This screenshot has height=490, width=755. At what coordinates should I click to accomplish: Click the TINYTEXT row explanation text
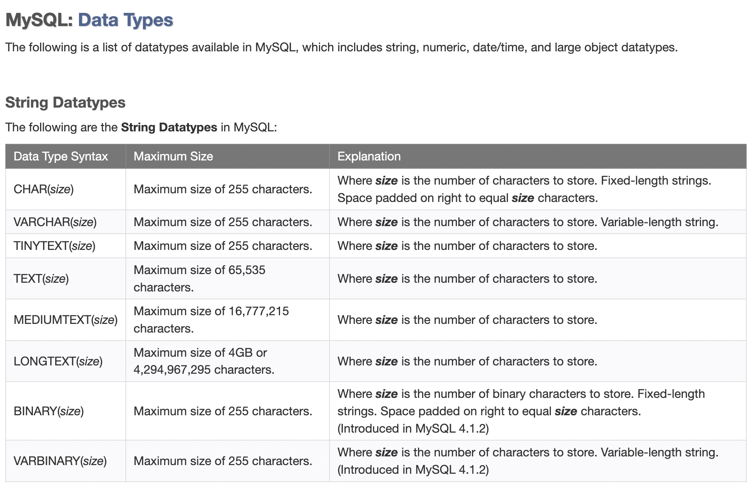click(467, 246)
